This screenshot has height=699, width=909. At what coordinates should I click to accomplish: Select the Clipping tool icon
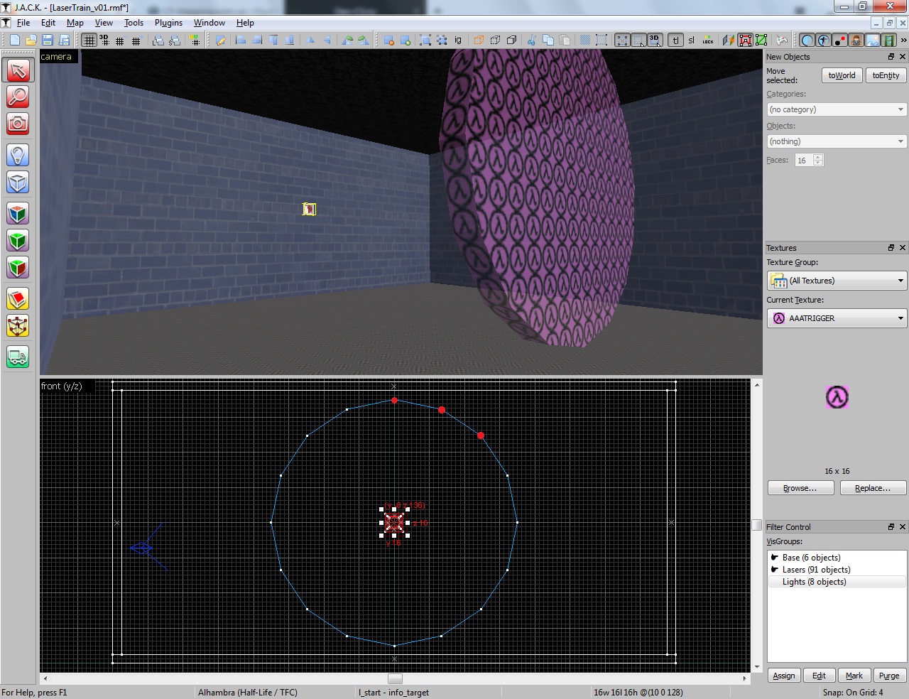(x=18, y=299)
